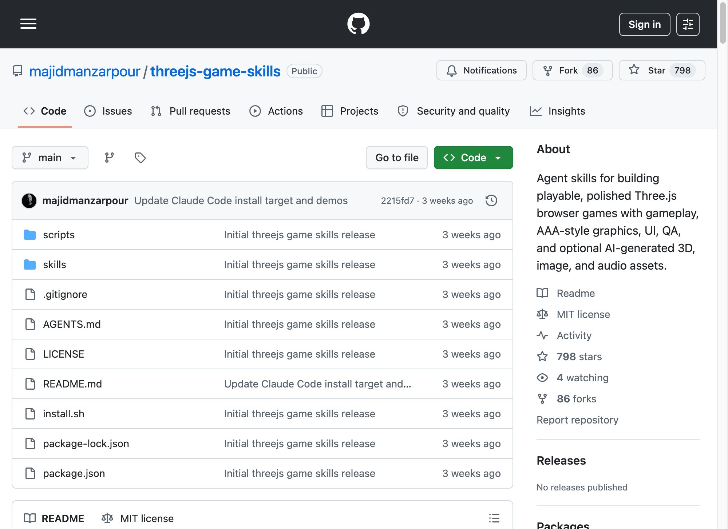Select the README tab below files
This screenshot has height=529, width=728.
tap(54, 518)
